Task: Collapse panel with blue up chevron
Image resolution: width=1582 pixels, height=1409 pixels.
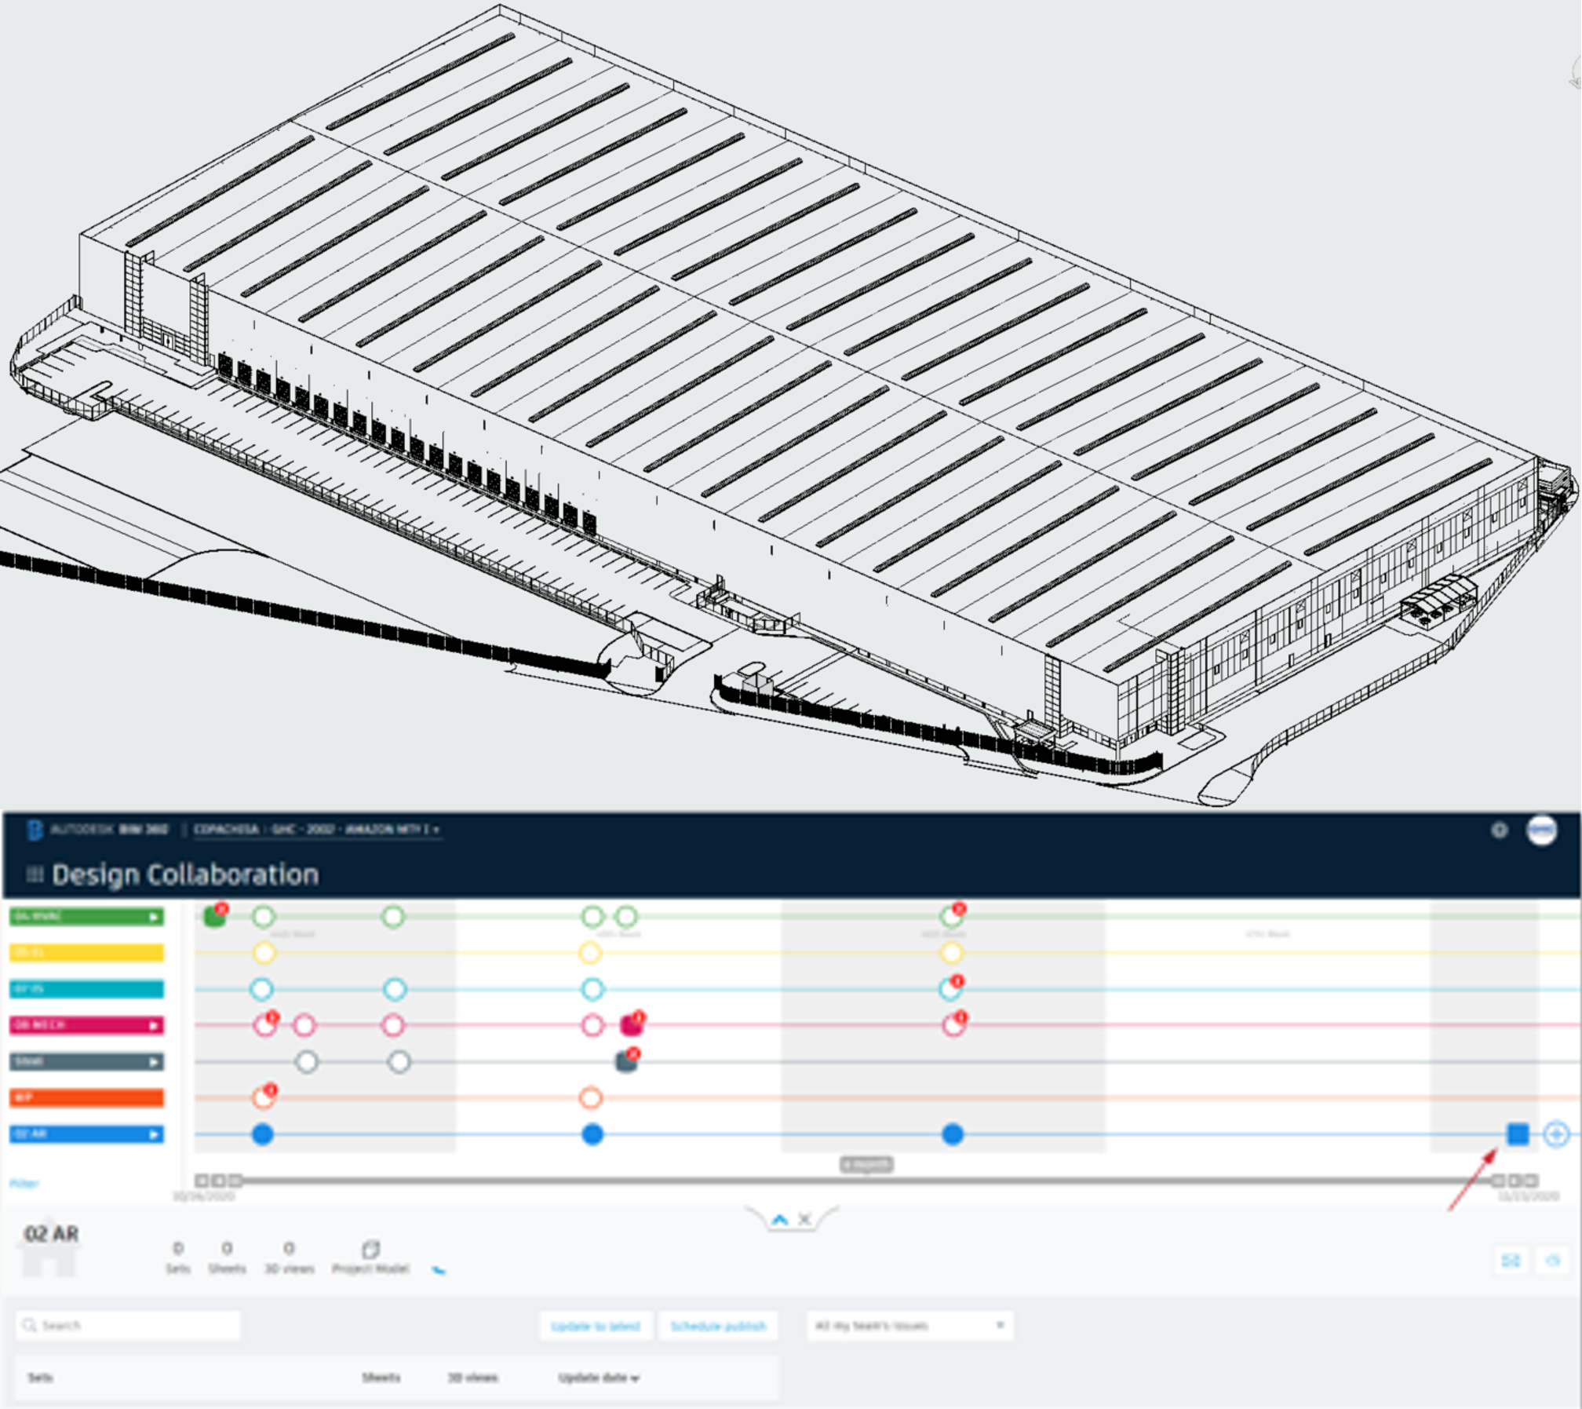Action: 779,1219
